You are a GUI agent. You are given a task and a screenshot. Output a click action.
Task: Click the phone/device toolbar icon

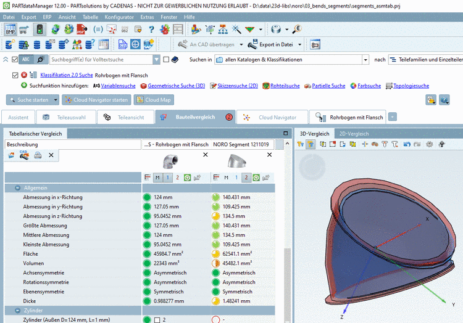point(40,30)
